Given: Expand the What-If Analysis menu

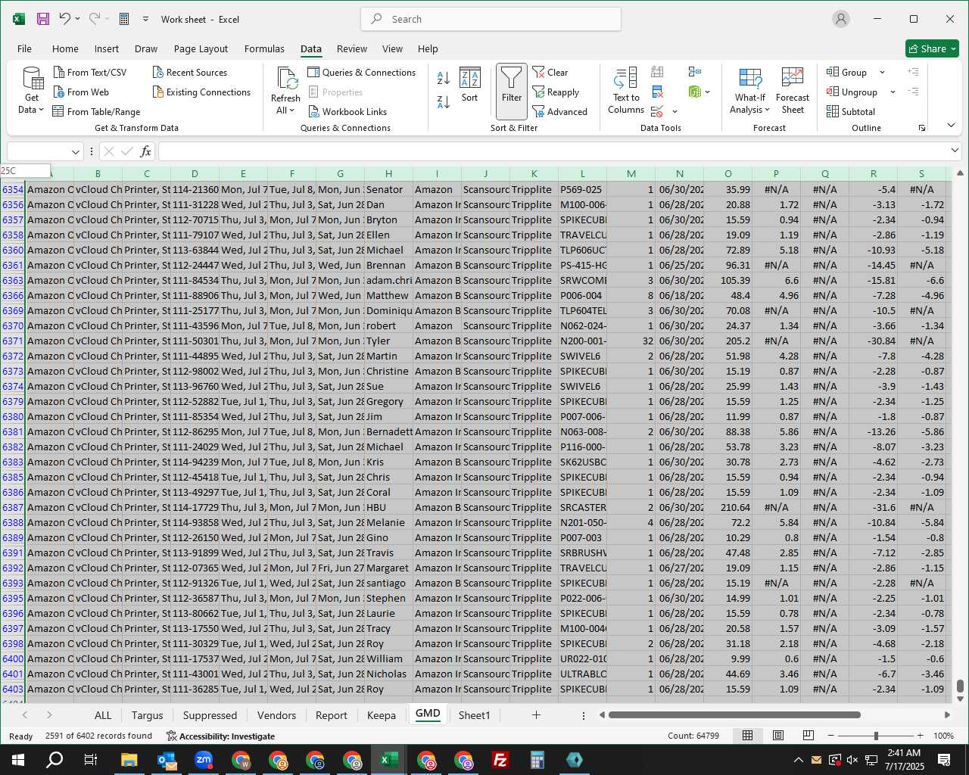Looking at the screenshot, I should (749, 91).
